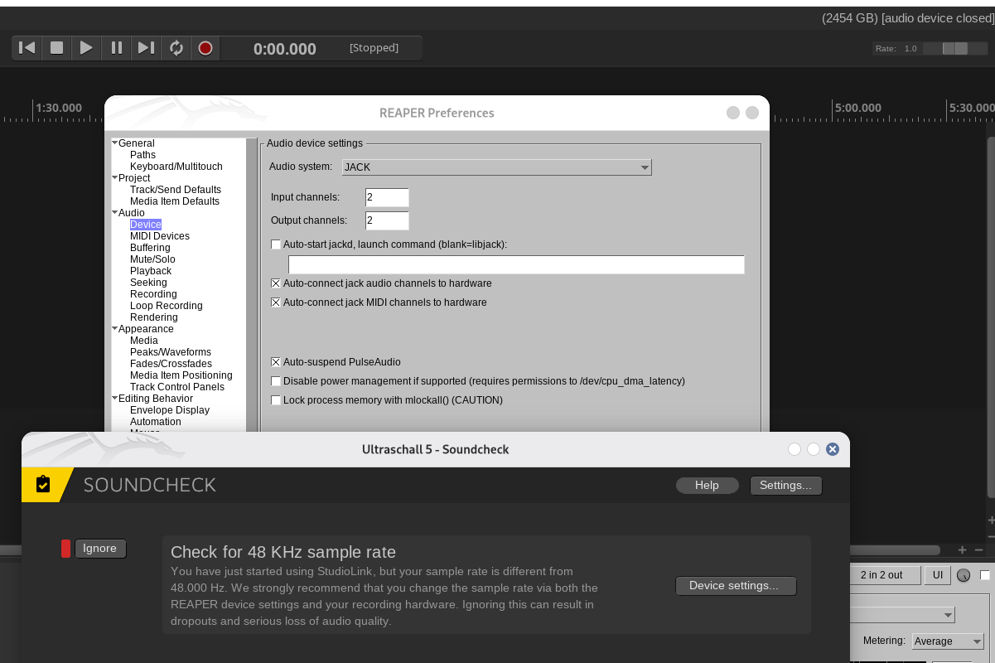
Task: Open Mute/Solo preferences page
Action: pos(152,259)
